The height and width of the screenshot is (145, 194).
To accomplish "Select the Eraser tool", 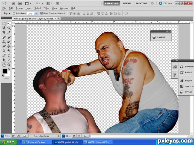I will pos(4,46).
